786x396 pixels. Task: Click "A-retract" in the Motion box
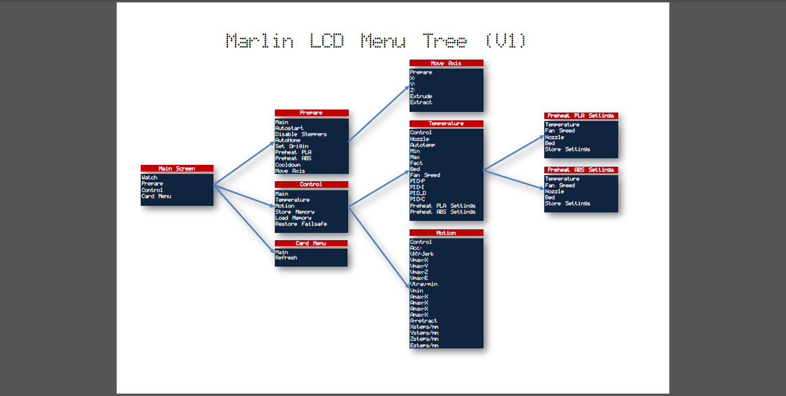424,321
